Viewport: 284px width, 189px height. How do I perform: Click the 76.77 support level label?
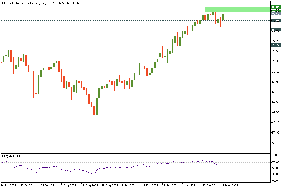click(275, 45)
